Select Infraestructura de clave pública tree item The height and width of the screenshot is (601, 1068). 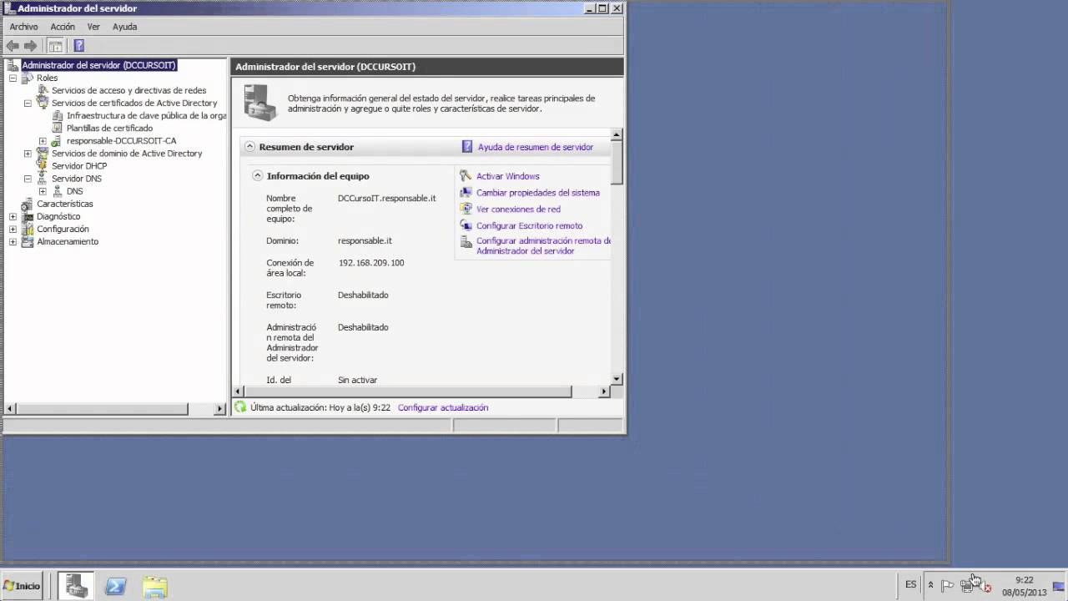point(146,116)
